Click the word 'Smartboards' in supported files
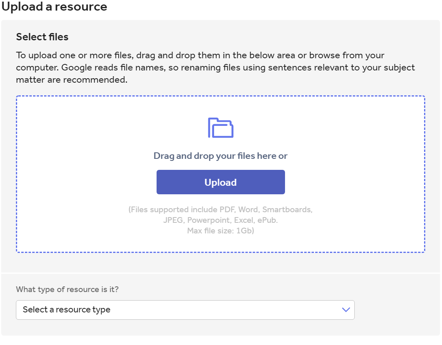The image size is (442, 345). coord(287,210)
